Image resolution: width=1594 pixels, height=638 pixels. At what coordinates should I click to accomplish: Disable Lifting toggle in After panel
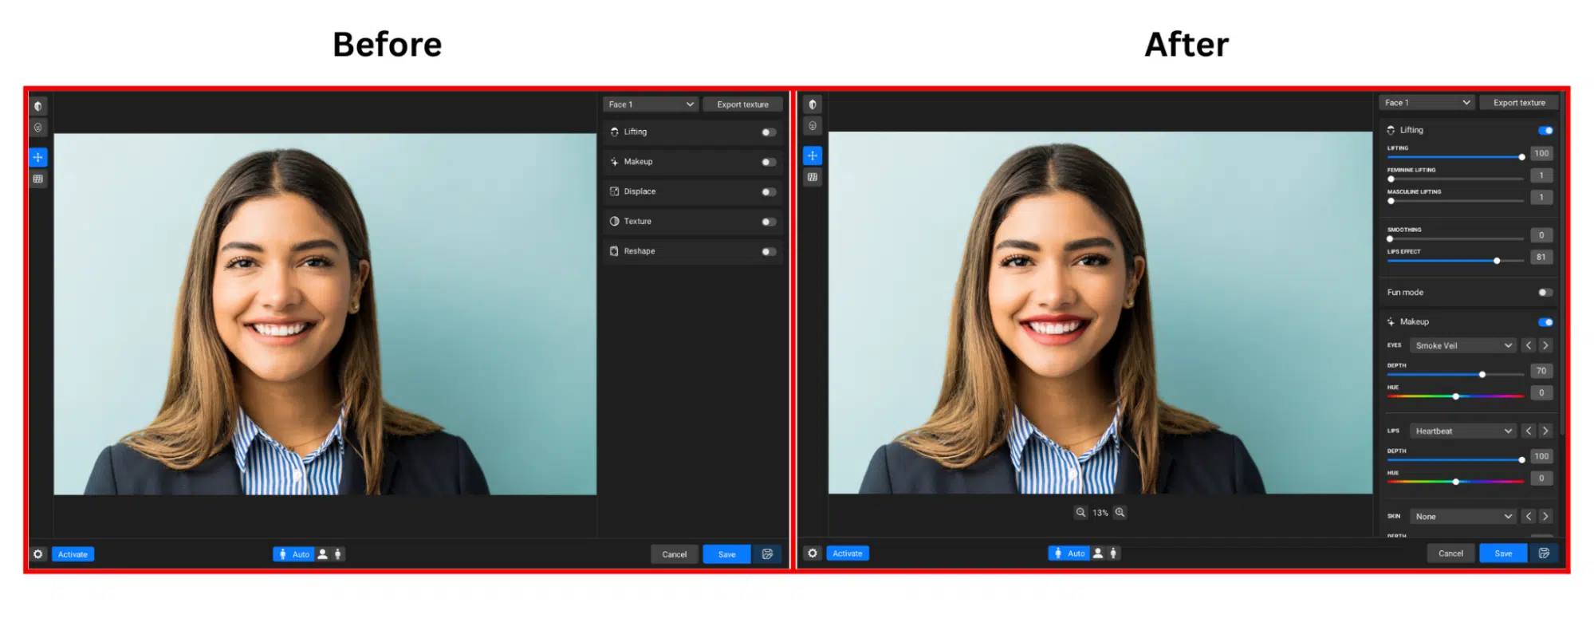point(1545,131)
